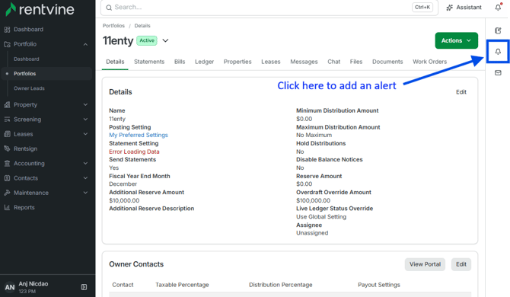Click the Portfolios breadcrumb link
Screen dimensions: 510x297
pyautogui.click(x=113, y=26)
